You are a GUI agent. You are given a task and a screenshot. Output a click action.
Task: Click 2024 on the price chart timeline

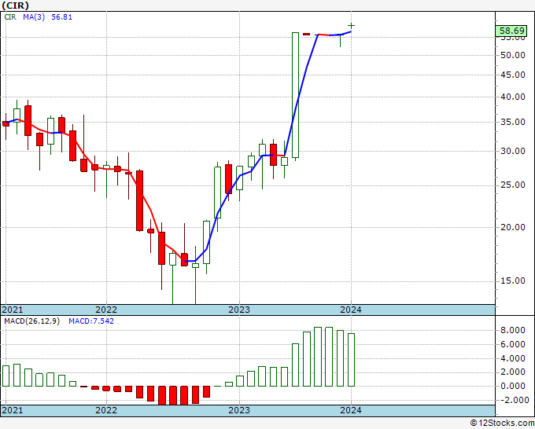[351, 310]
